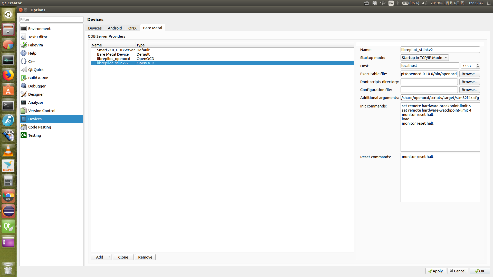
Task: Select the librepilot_openocd provider entry
Action: 113,58
